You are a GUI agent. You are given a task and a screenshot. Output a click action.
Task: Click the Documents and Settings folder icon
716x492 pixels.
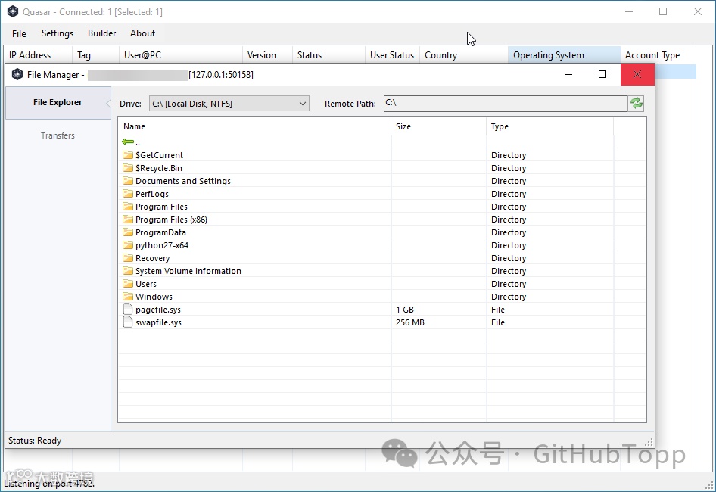pyautogui.click(x=128, y=180)
